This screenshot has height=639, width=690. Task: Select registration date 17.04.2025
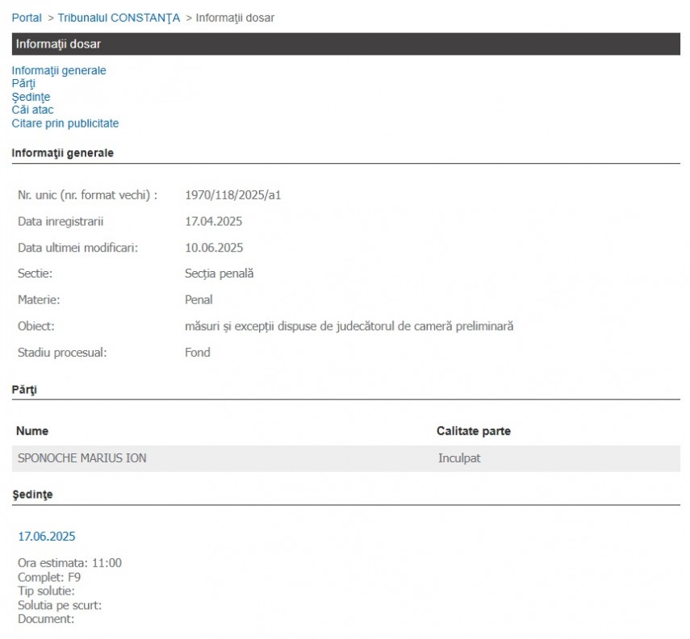pos(213,221)
